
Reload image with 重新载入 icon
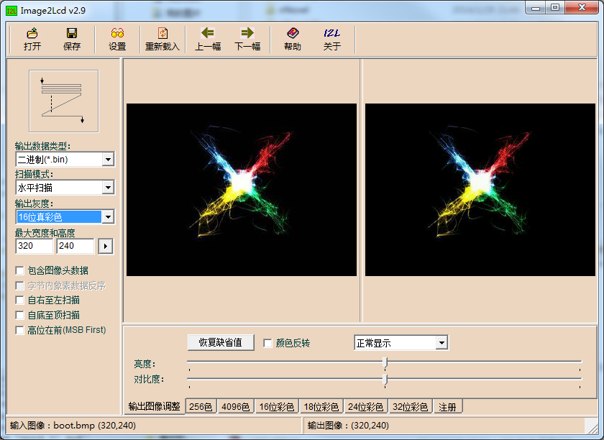pos(163,39)
